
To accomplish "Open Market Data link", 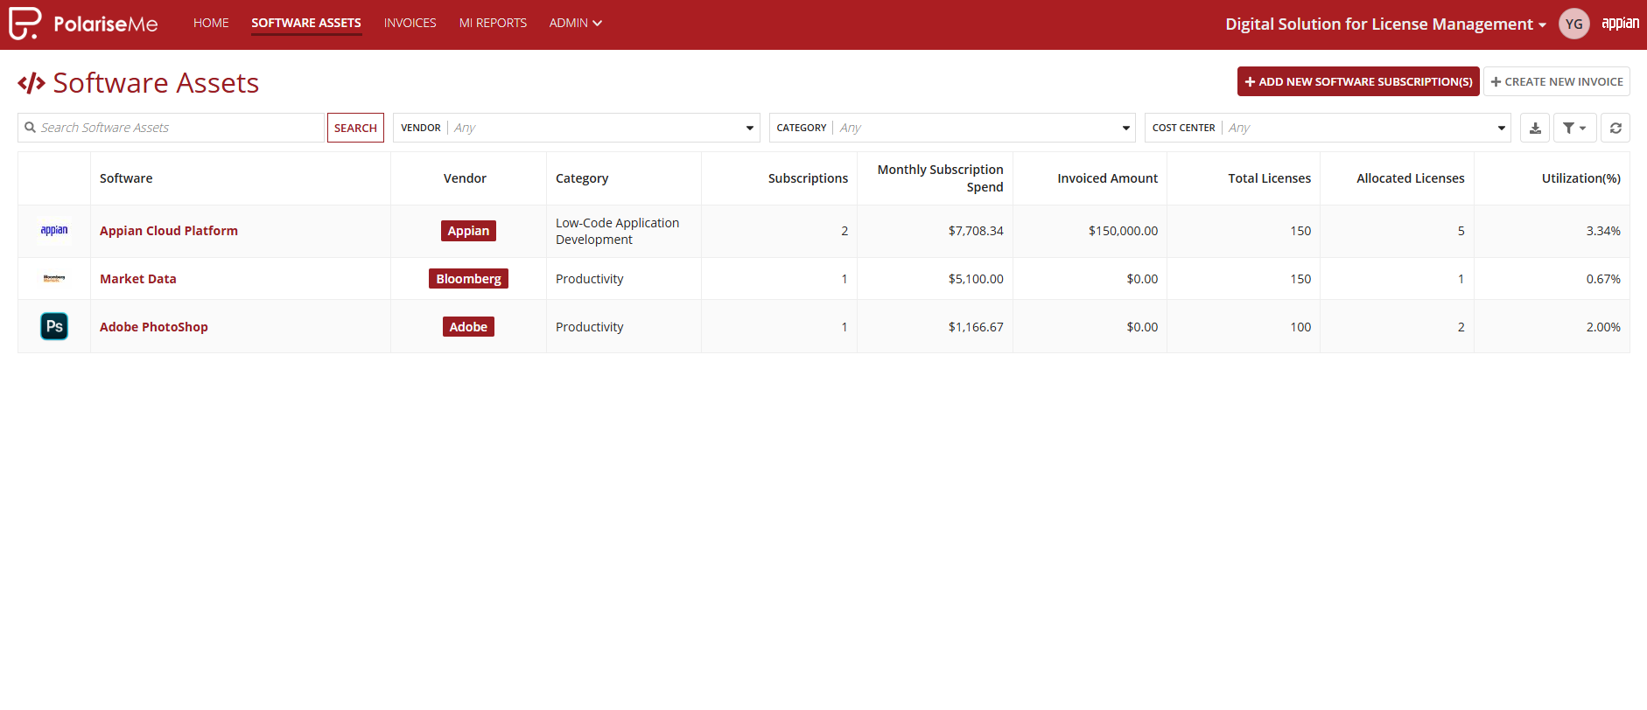I will 138,279.
